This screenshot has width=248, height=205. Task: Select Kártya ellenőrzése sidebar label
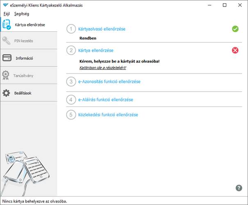pyautogui.click(x=30, y=25)
